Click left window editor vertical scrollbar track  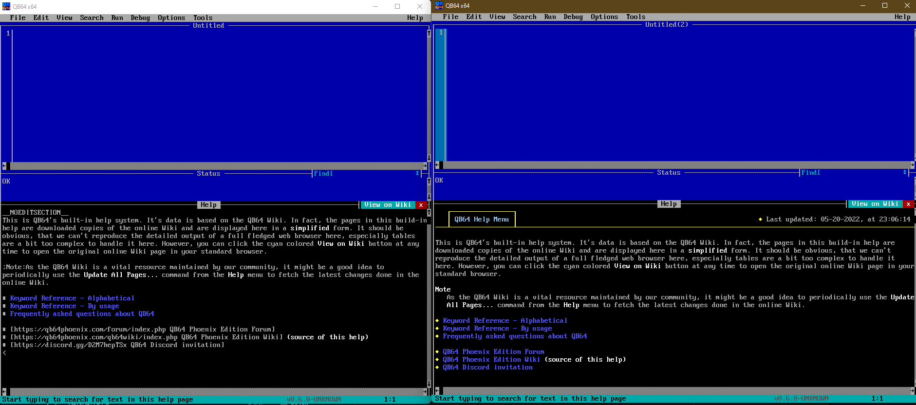tap(429, 96)
